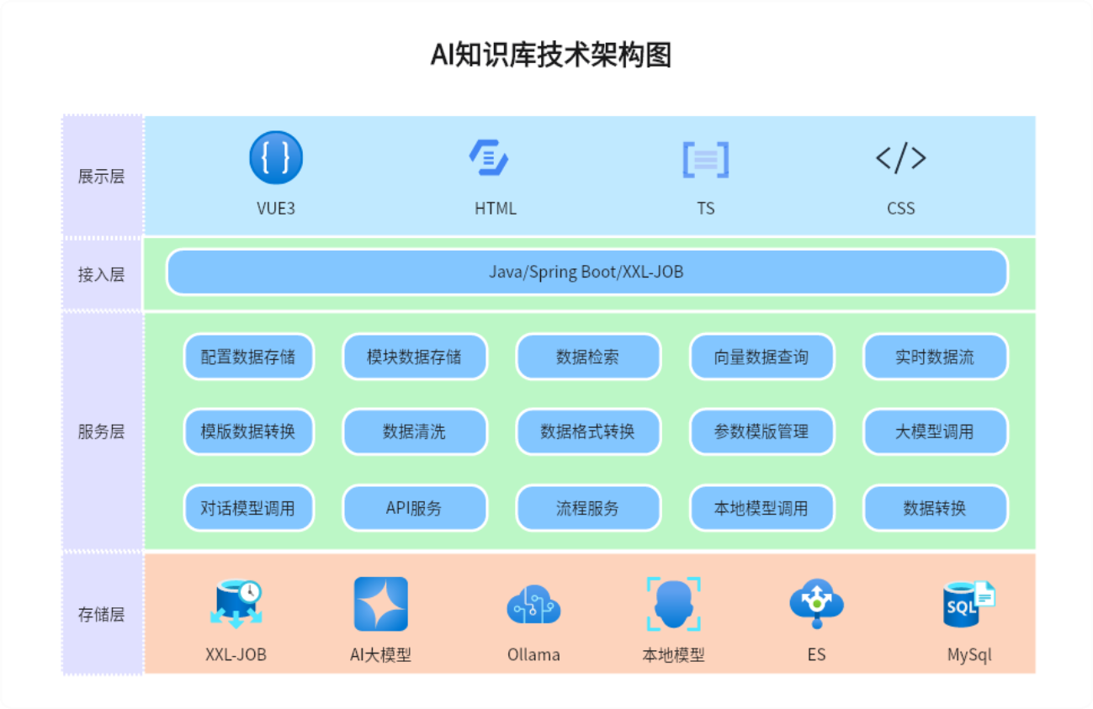Select the 配置数据存储 service box
The width and height of the screenshot is (1093, 709).
point(249,357)
